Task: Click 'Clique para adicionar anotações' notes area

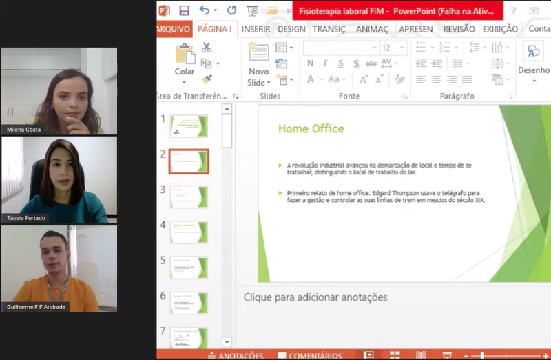Action: tap(315, 297)
